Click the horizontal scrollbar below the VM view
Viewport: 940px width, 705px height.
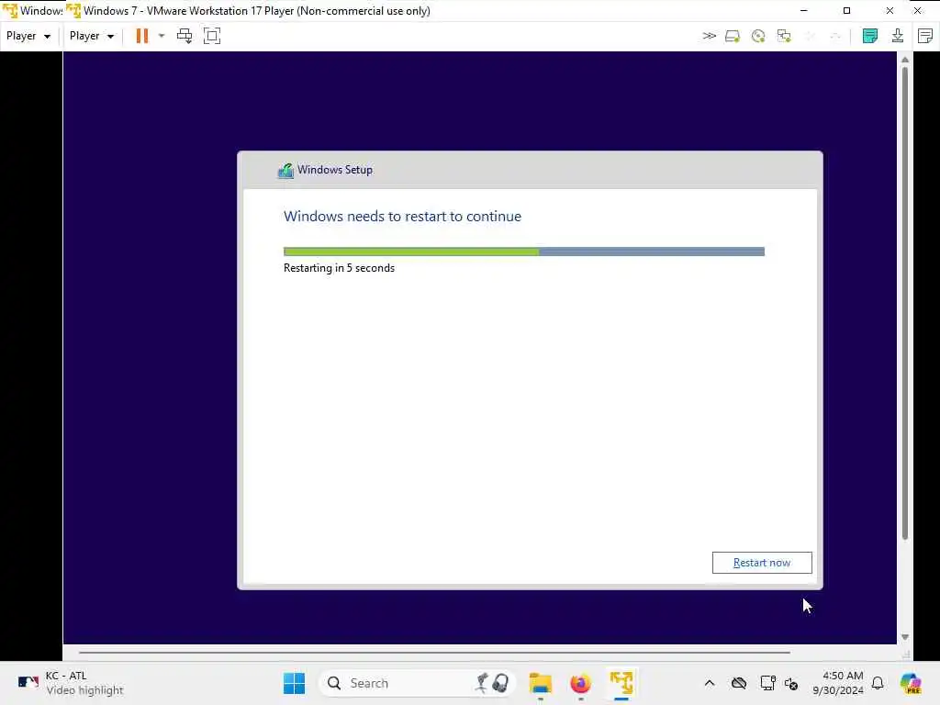click(x=434, y=653)
